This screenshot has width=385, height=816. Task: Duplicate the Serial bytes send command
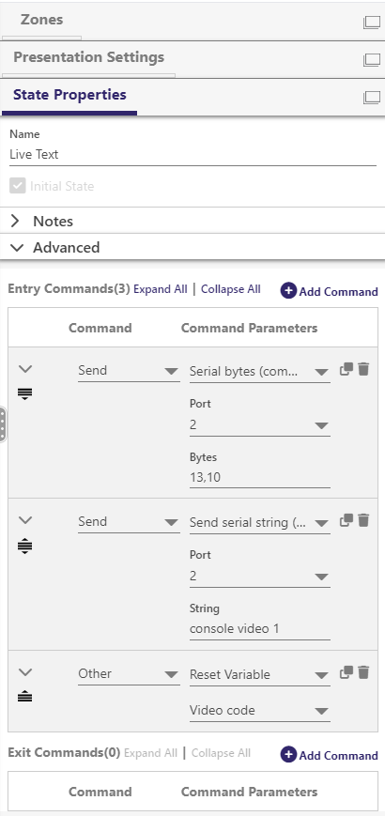click(x=346, y=369)
